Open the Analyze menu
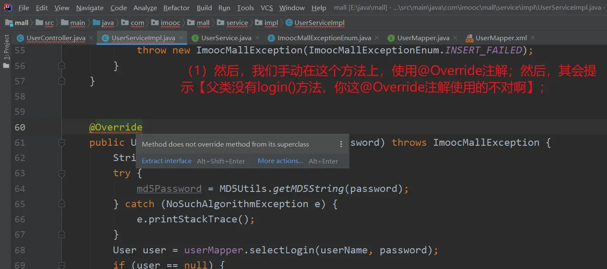Viewport: 607px width, 269px height. (145, 8)
